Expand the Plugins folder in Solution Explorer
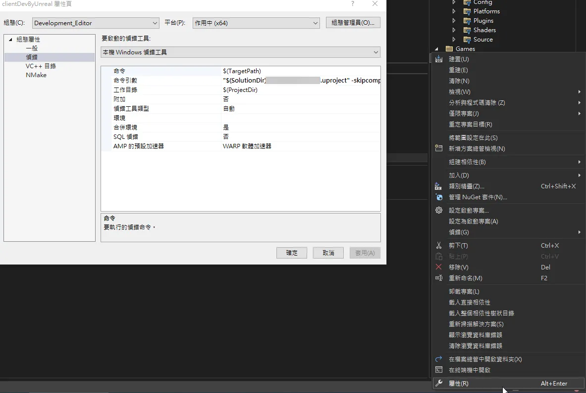This screenshot has height=393, width=586. pyautogui.click(x=454, y=21)
